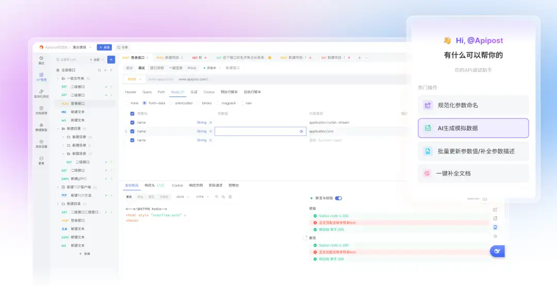Click the AI生成模拟数据 option
Screen dimensions: 557x286
[473, 128]
